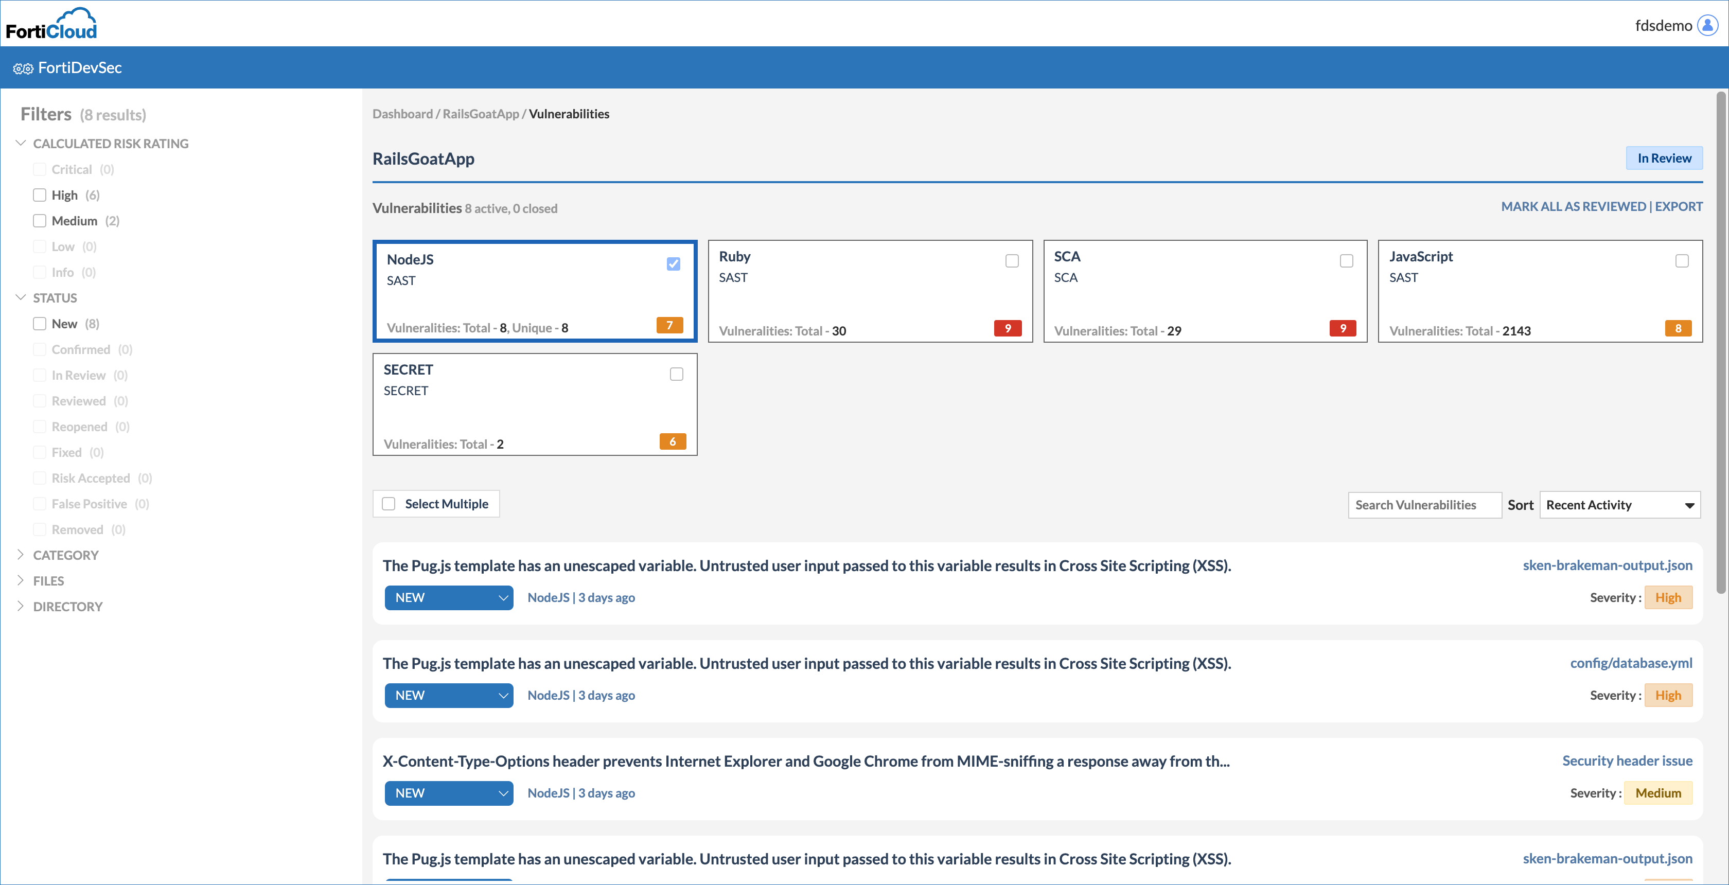Image resolution: width=1729 pixels, height=885 pixels.
Task: Click the orange badge on JavaScript card
Action: [x=1678, y=328]
